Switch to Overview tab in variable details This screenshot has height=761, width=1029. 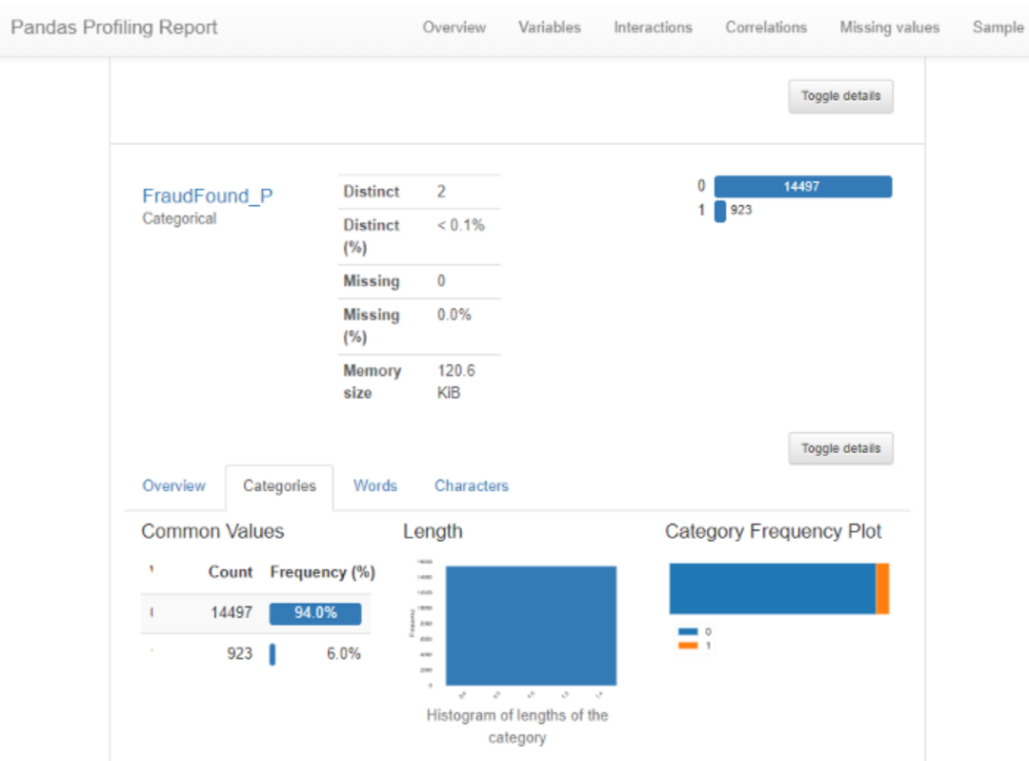[173, 485]
